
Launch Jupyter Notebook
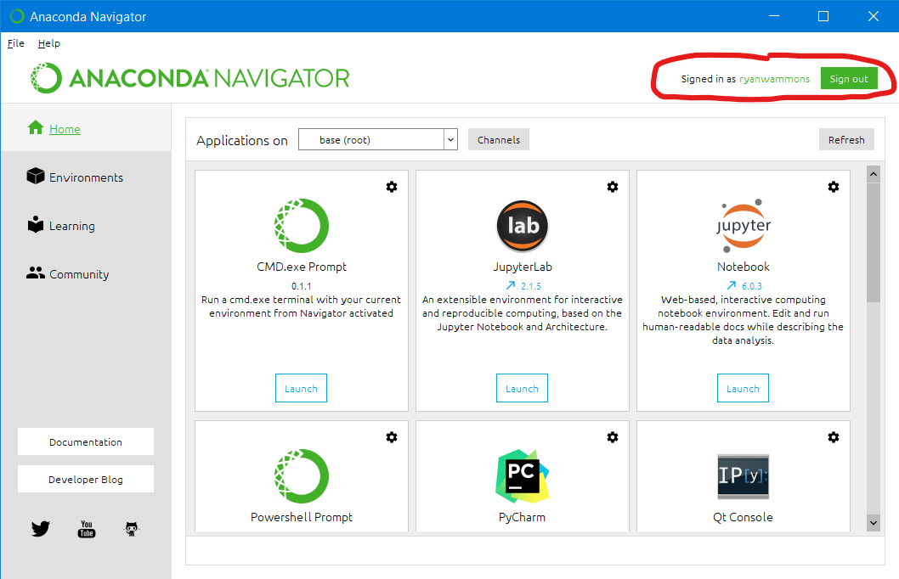(743, 388)
